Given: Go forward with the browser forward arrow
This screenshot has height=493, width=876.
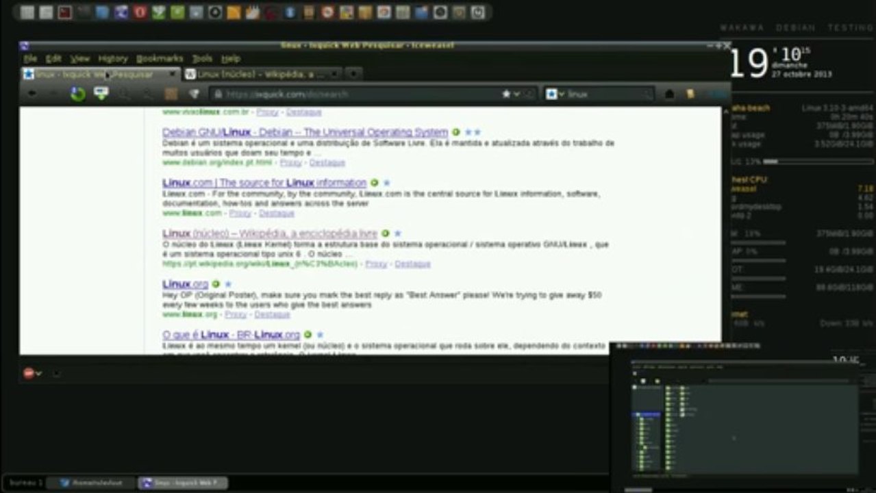Looking at the screenshot, I should pyautogui.click(x=52, y=94).
